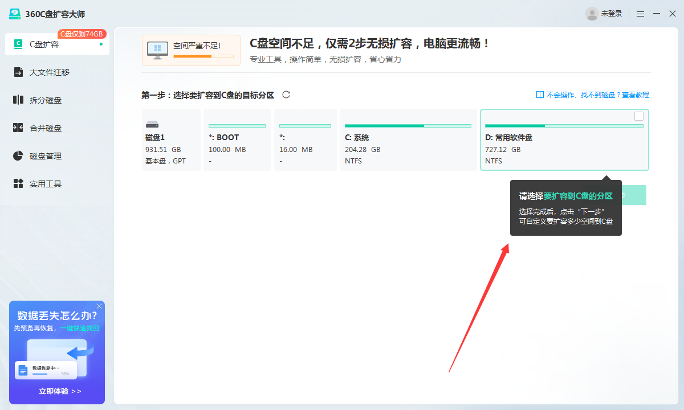Click the 空间严重不足 progress bar

pyautogui.click(x=203, y=56)
